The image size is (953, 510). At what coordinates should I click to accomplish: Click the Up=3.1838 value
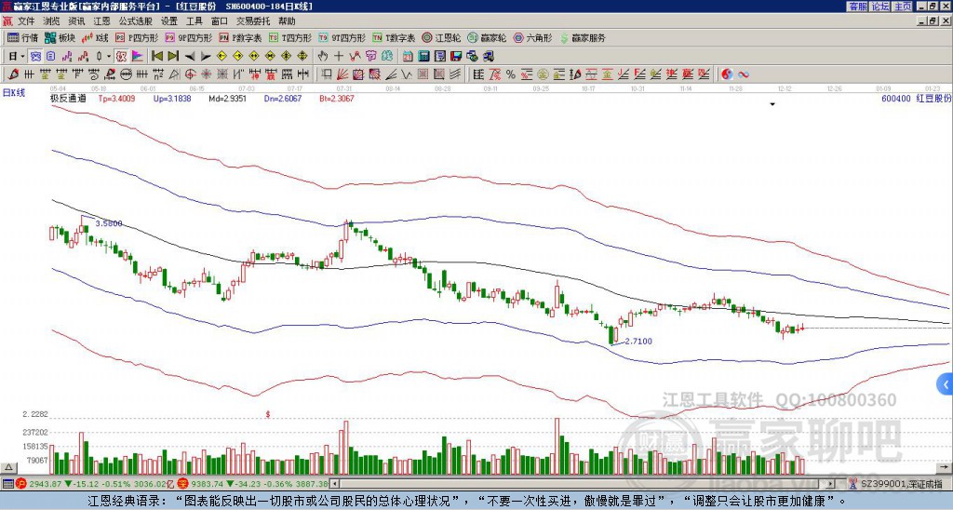(x=172, y=98)
